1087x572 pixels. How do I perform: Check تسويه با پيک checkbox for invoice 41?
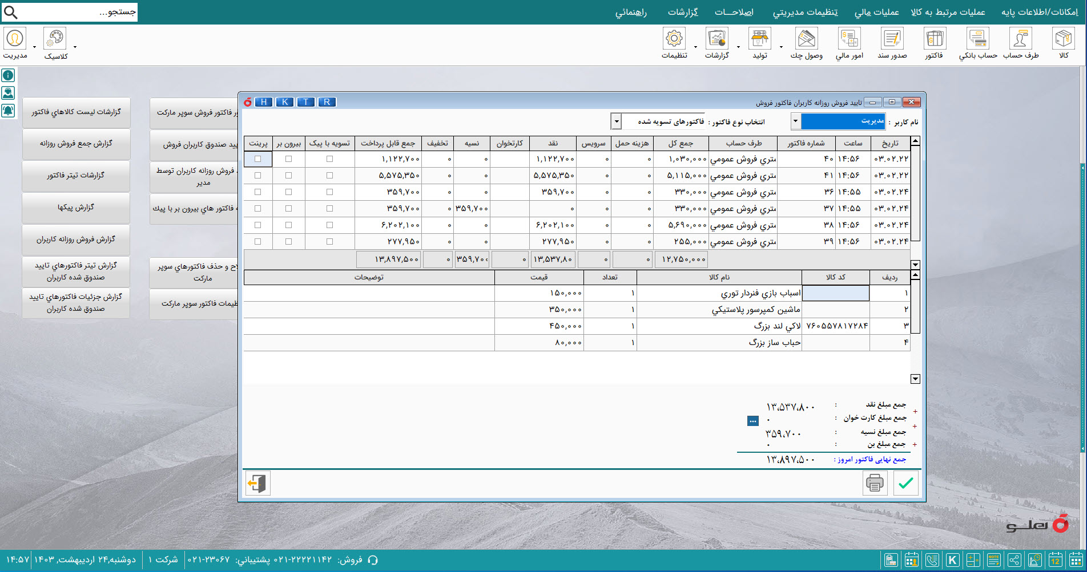pyautogui.click(x=329, y=176)
